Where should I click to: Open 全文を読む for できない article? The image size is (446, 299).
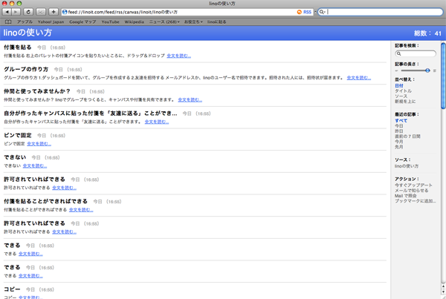[35, 165]
